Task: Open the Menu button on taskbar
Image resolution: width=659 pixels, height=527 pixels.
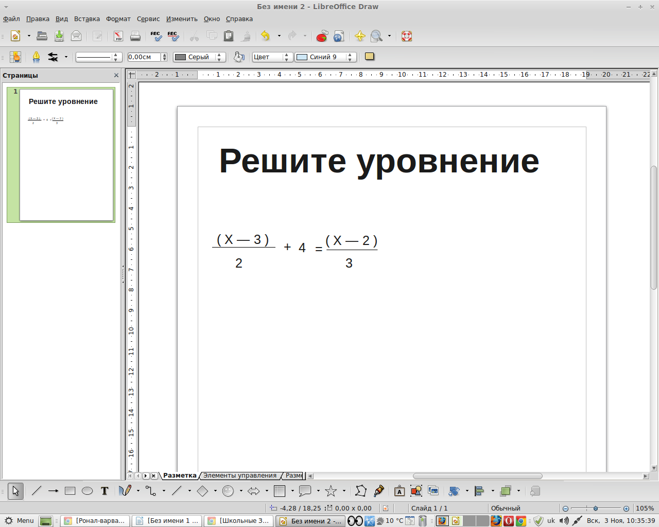Action: tap(20, 521)
